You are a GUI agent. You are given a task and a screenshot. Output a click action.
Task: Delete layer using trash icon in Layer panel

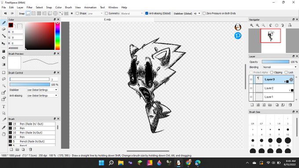pyautogui.click(x=290, y=105)
